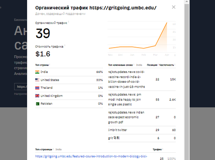Select the United States country row
The image size is (215, 160).
pos(69,80)
